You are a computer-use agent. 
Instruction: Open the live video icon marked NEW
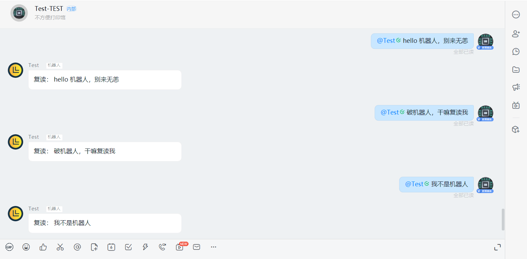180,247
